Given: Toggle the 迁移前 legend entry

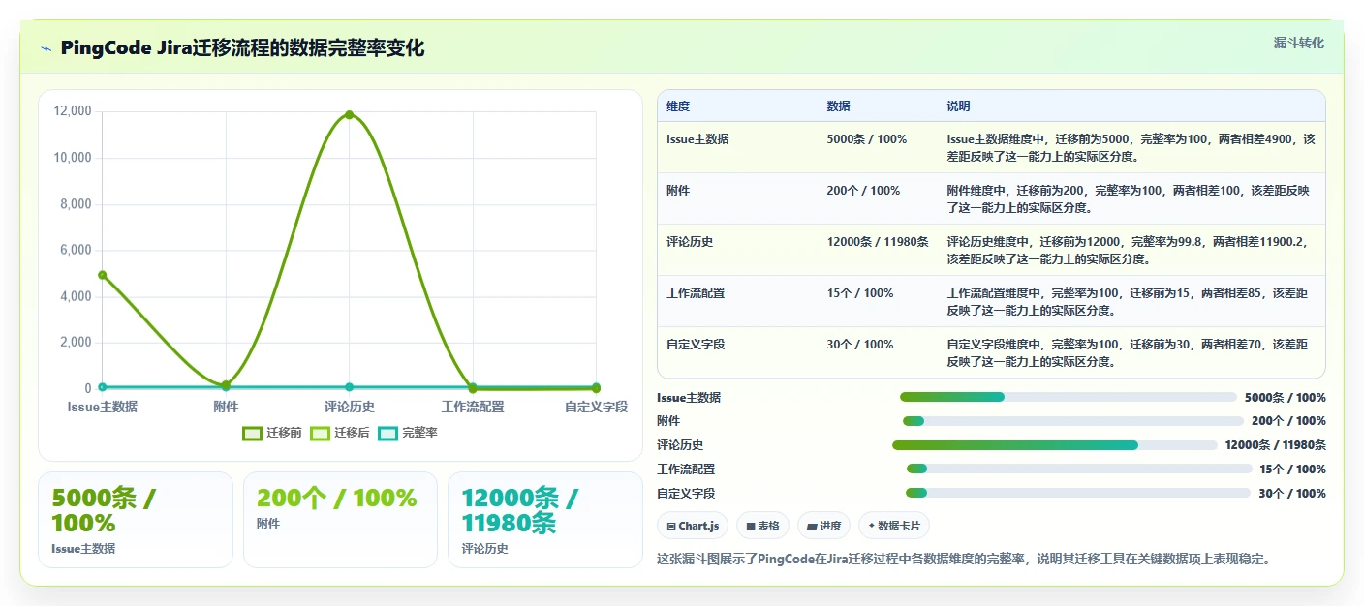Looking at the screenshot, I should tap(272, 433).
